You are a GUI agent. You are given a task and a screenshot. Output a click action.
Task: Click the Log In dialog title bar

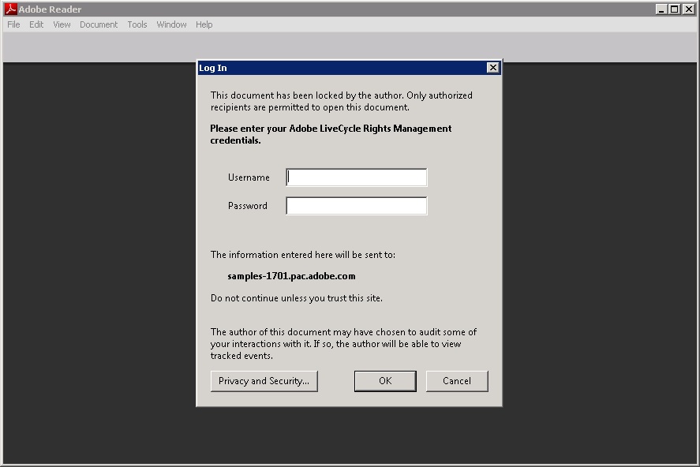point(331,68)
